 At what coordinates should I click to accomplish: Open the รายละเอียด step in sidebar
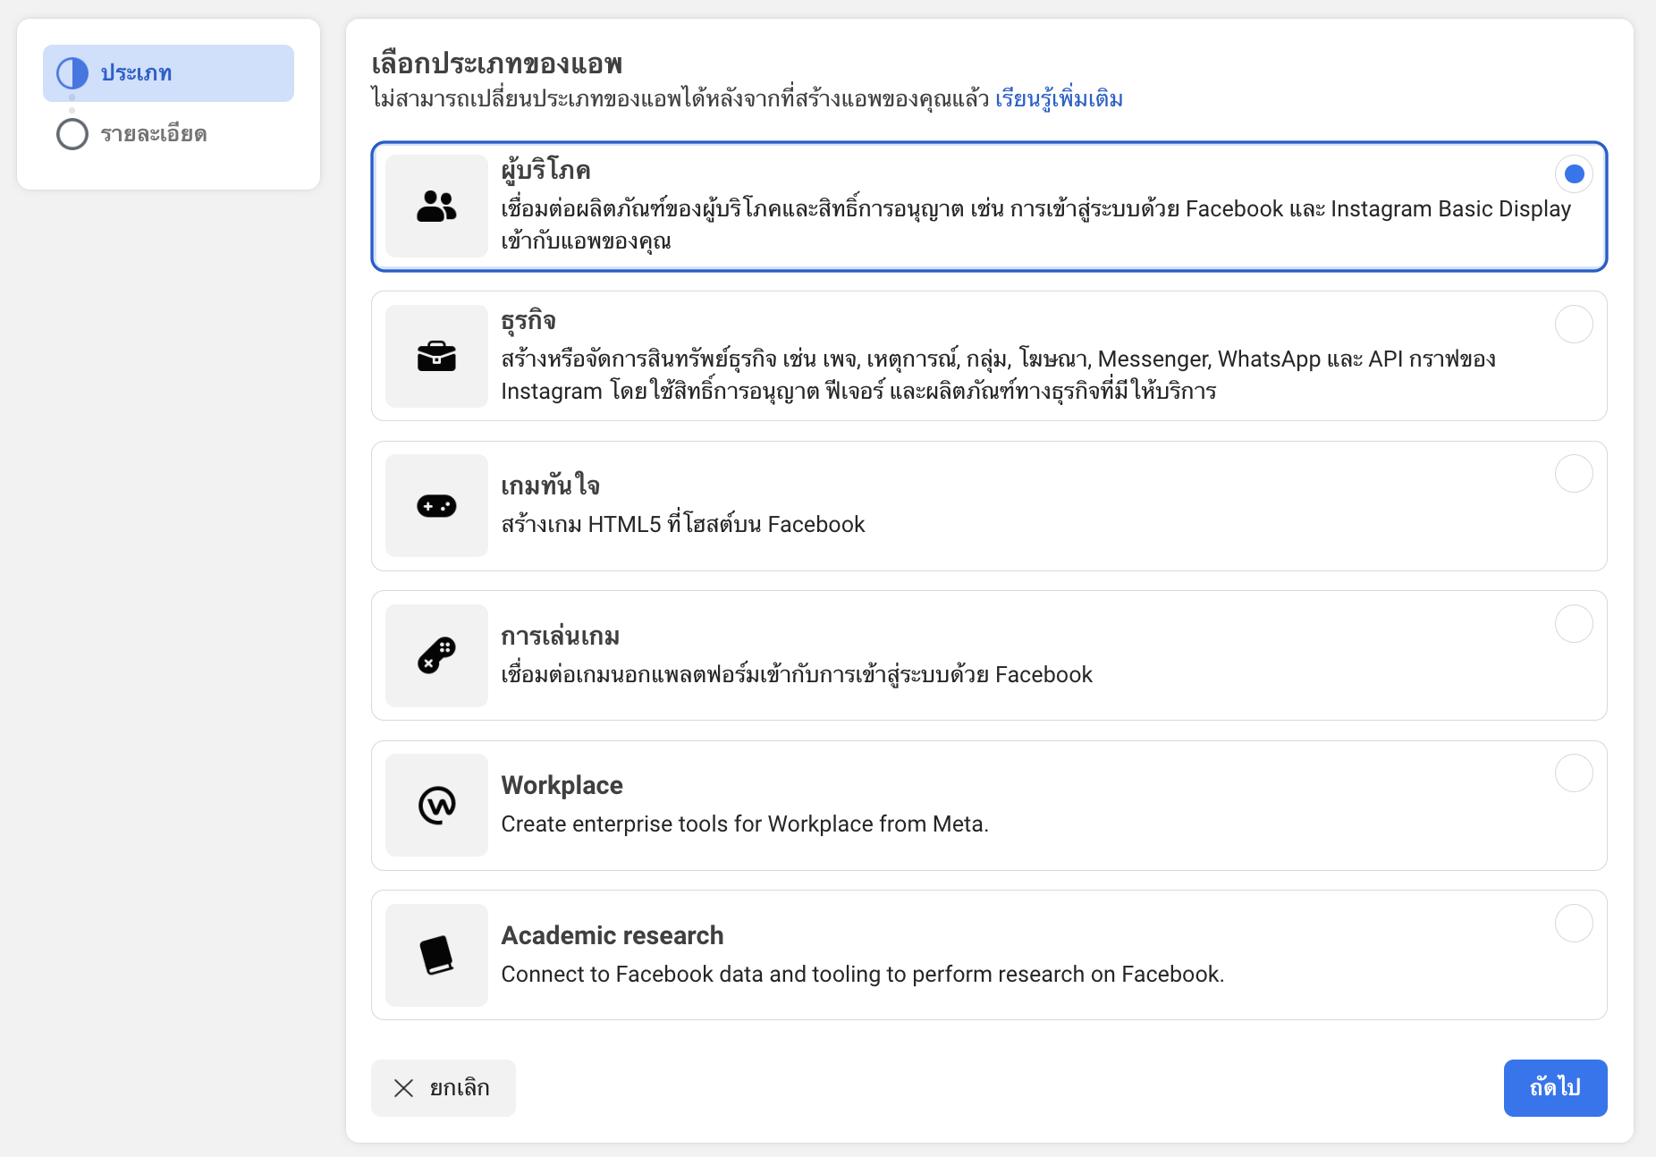click(x=168, y=134)
